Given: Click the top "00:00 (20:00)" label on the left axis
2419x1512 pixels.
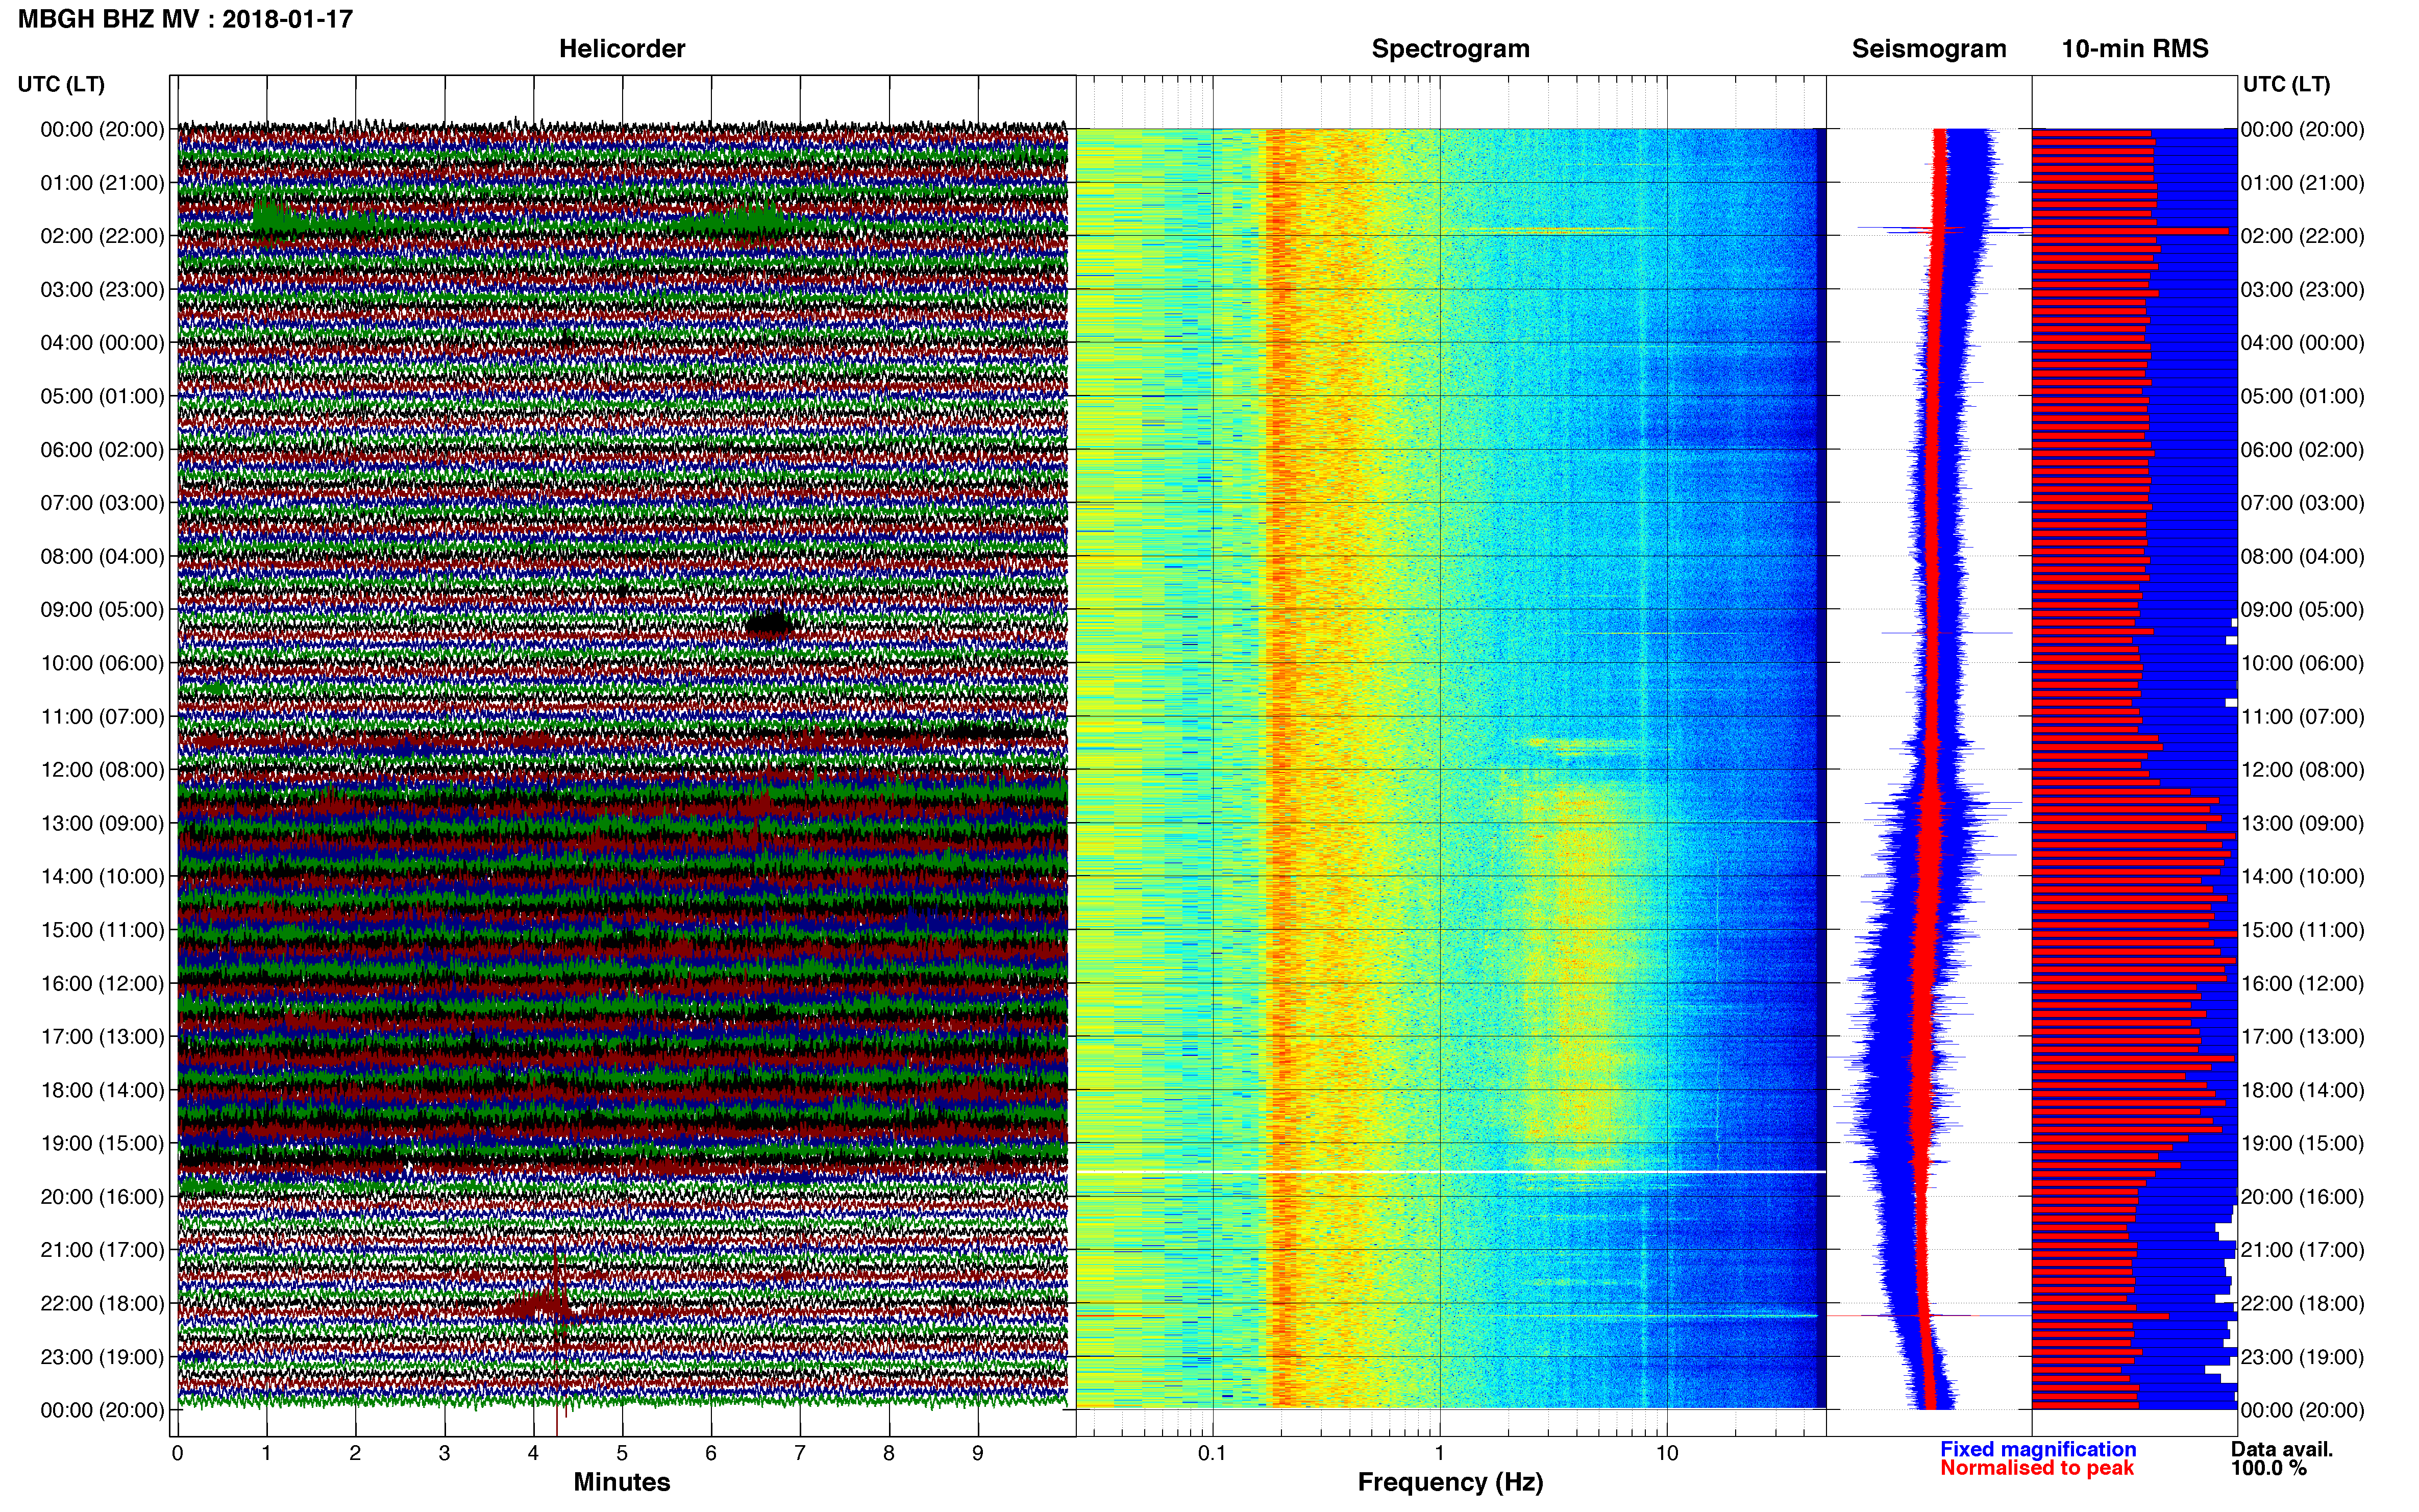Looking at the screenshot, I should pos(102,129).
